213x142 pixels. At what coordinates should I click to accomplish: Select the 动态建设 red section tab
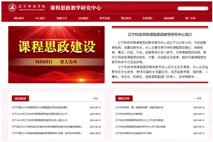20,98
